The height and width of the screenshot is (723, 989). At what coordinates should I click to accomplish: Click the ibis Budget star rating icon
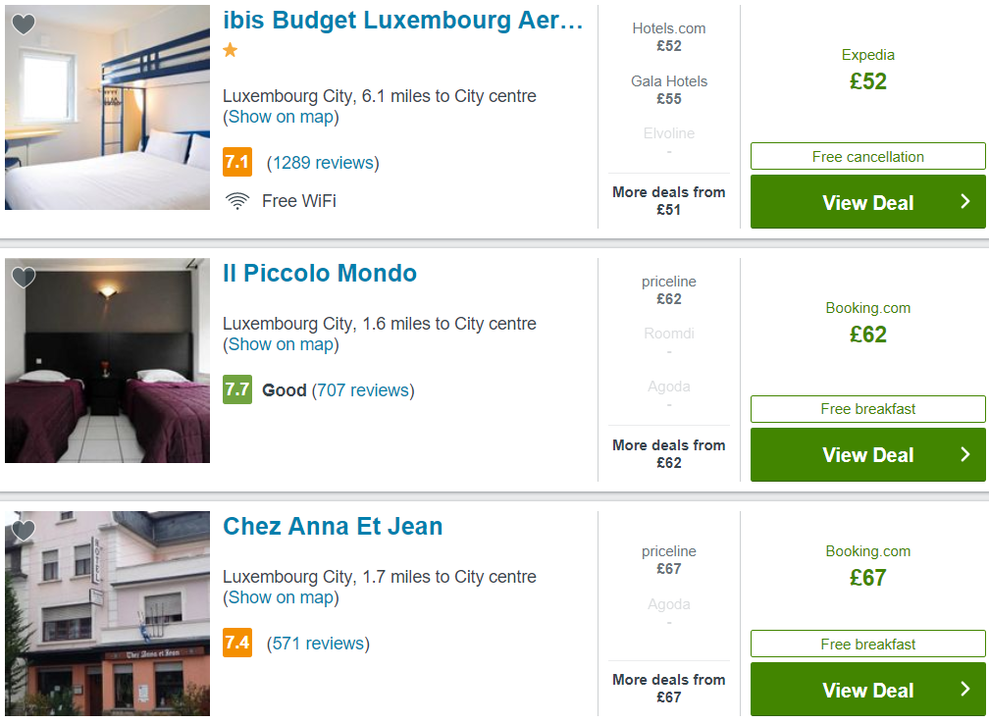231,50
